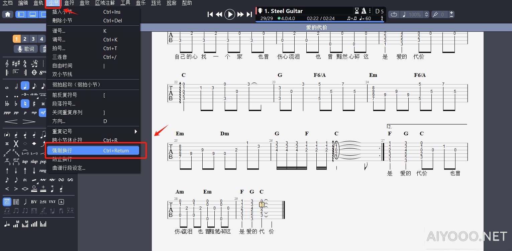Toggle the chord diagram grid icon
Image resolution: width=512 pixels, height=251 pixels.
(7, 202)
